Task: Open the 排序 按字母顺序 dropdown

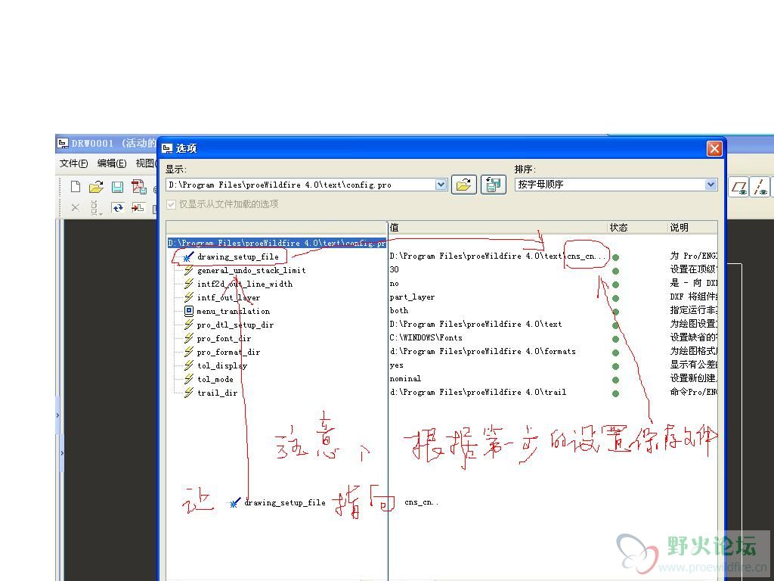Action: pyautogui.click(x=711, y=185)
